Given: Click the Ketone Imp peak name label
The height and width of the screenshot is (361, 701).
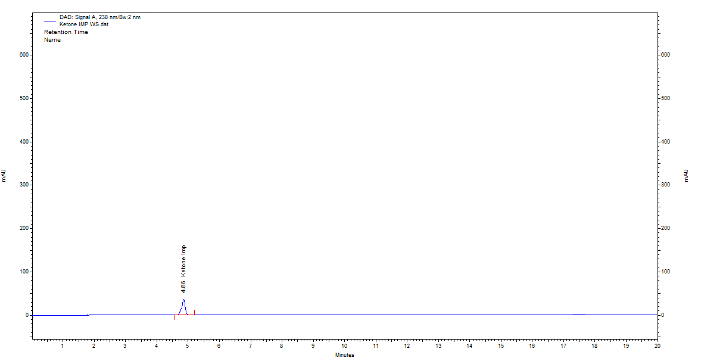Looking at the screenshot, I should 183,260.
